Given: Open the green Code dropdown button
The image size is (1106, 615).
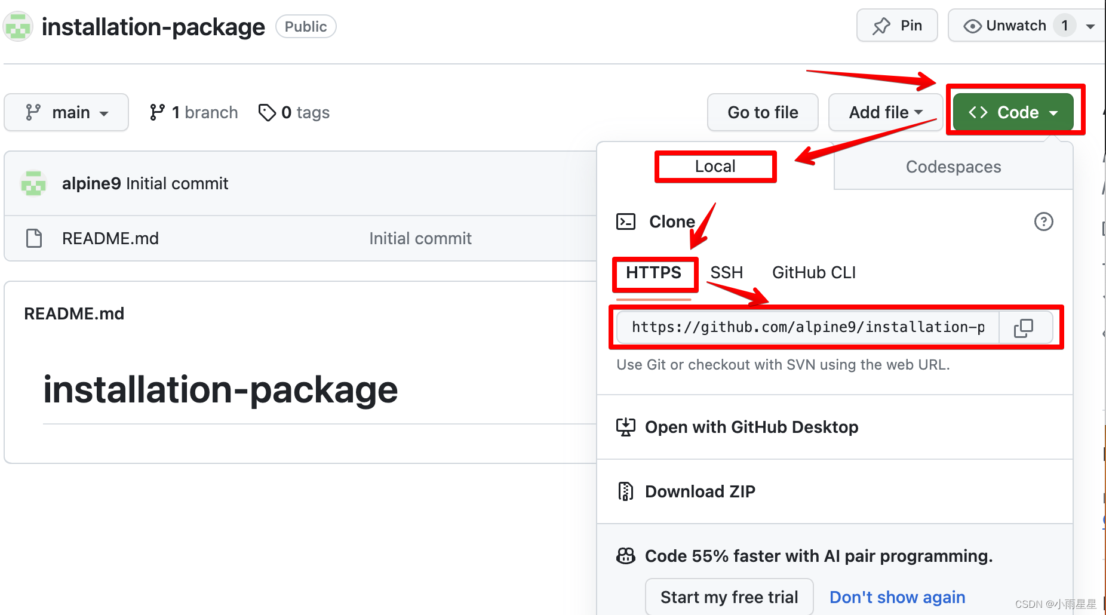Looking at the screenshot, I should pos(1013,112).
